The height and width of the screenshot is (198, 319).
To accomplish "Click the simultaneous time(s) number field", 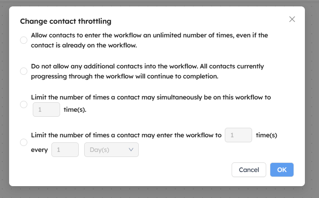I will (x=46, y=109).
